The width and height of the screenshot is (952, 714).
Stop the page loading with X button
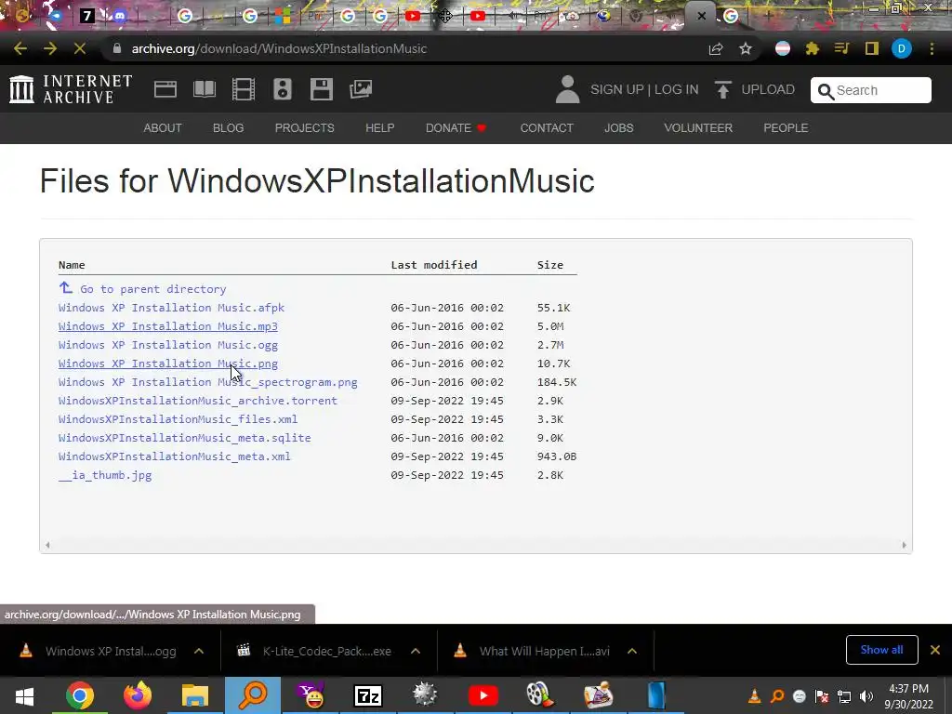[80, 48]
